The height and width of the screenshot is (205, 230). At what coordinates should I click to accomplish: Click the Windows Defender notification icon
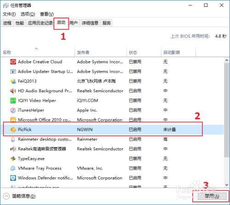point(13,178)
